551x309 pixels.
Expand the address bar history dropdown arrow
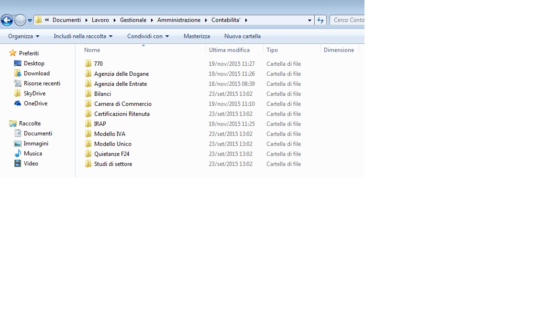309,20
